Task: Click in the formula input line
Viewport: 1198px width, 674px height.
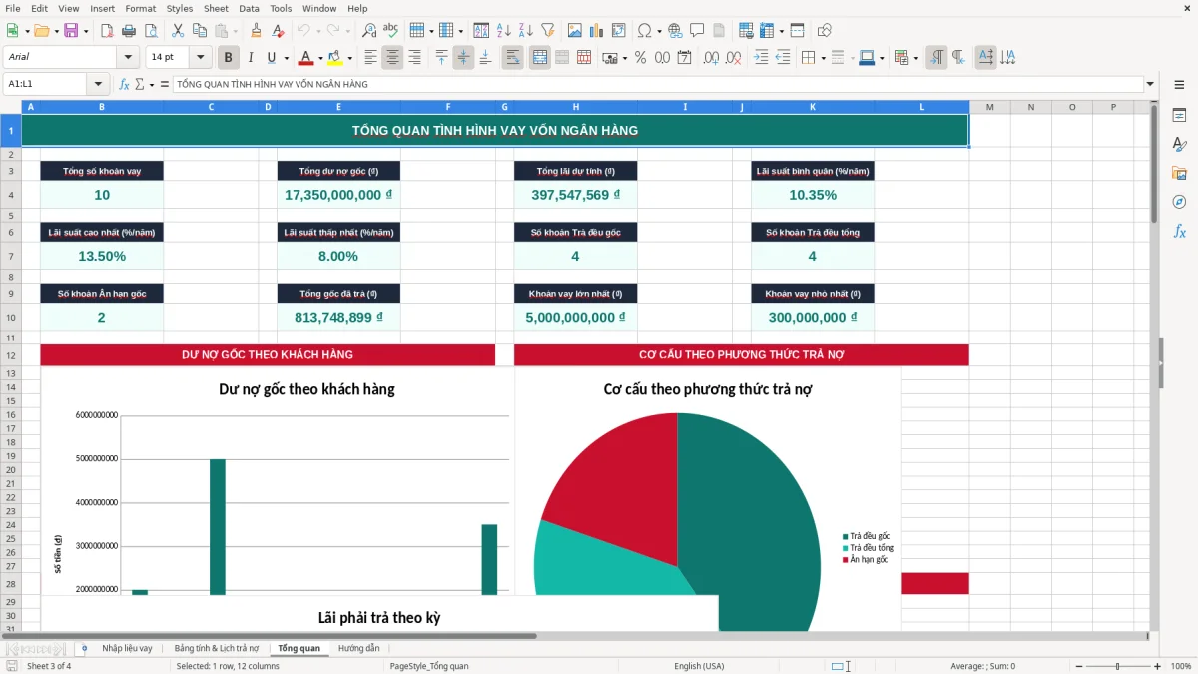Action: click(x=657, y=85)
